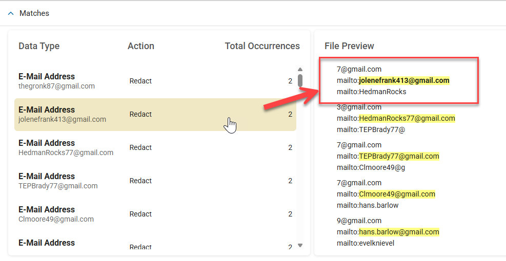Select the HedmanRocks77@gmail.com match row
This screenshot has width=506, height=261.
154,148
